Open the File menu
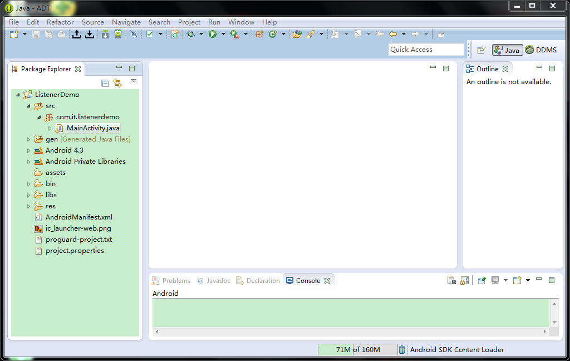 (13, 22)
